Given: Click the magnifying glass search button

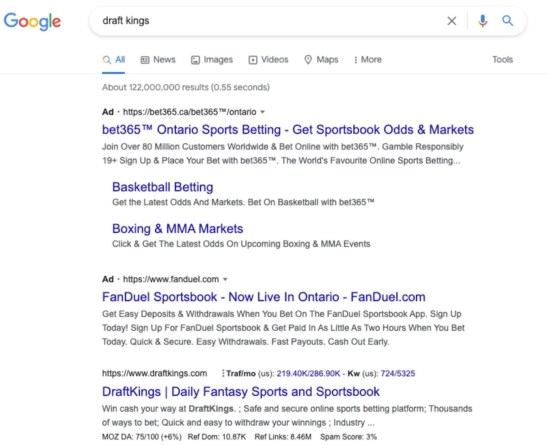Looking at the screenshot, I should click(x=508, y=21).
